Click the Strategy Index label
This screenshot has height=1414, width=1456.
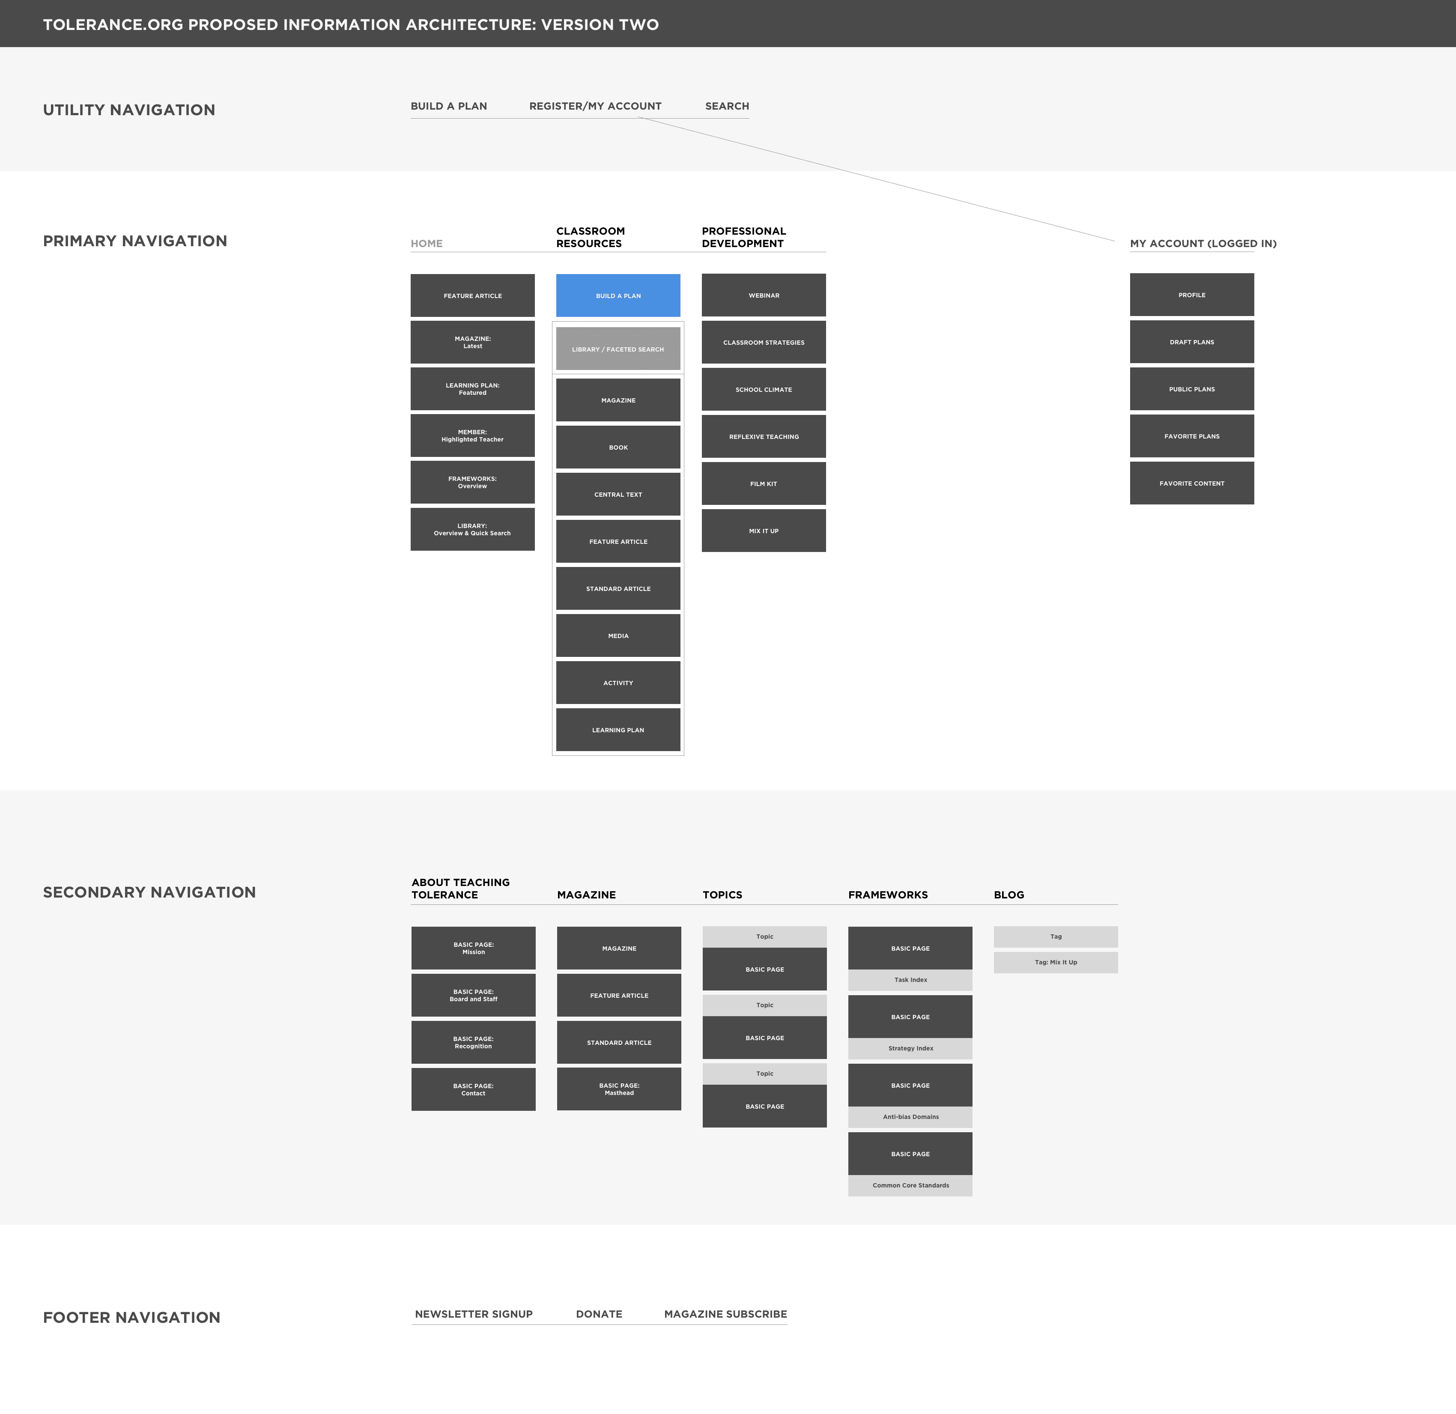910,1049
